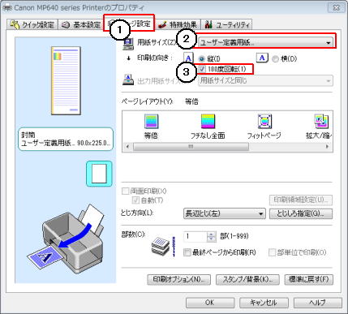Toggle the 180度回転 checkbox
348x314 pixels.
point(202,69)
